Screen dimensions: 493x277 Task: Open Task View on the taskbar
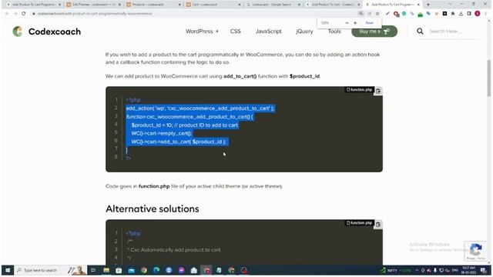(x=93, y=270)
